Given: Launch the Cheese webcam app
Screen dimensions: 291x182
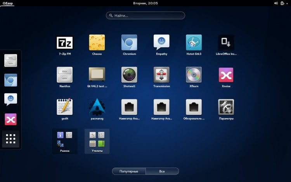Looking at the screenshot, I should pos(97,42).
